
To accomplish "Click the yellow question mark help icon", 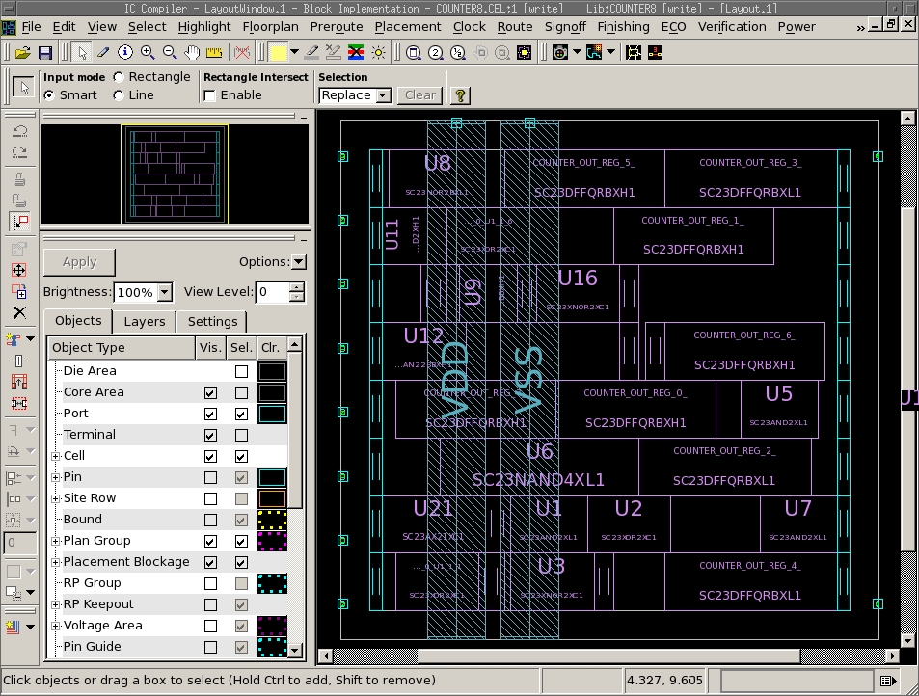I will [460, 95].
